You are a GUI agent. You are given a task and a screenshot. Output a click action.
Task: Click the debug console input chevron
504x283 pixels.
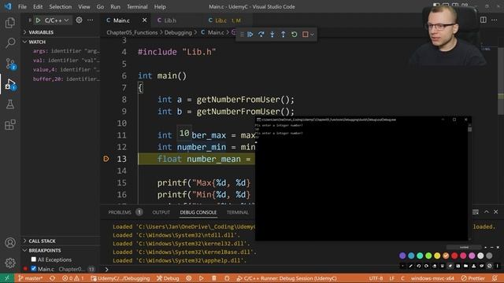(107, 270)
